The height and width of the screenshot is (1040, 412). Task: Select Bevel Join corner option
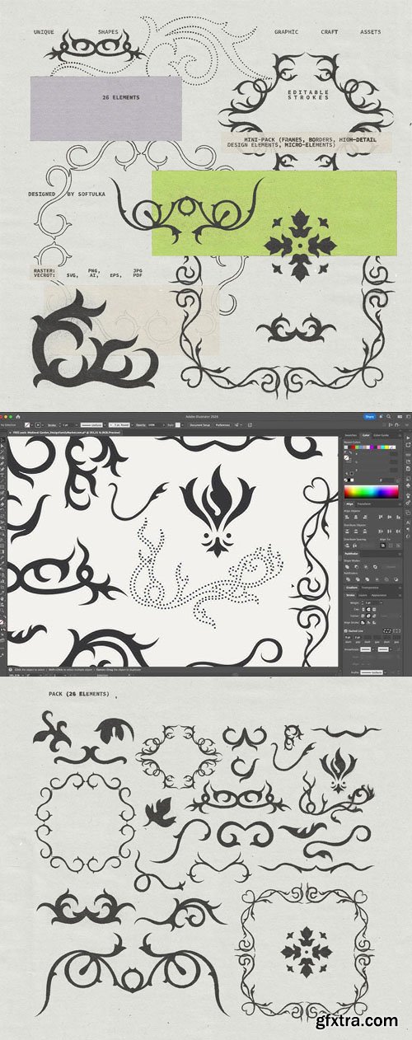click(x=374, y=616)
